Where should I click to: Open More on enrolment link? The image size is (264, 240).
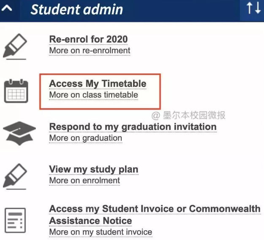pyautogui.click(x=84, y=181)
